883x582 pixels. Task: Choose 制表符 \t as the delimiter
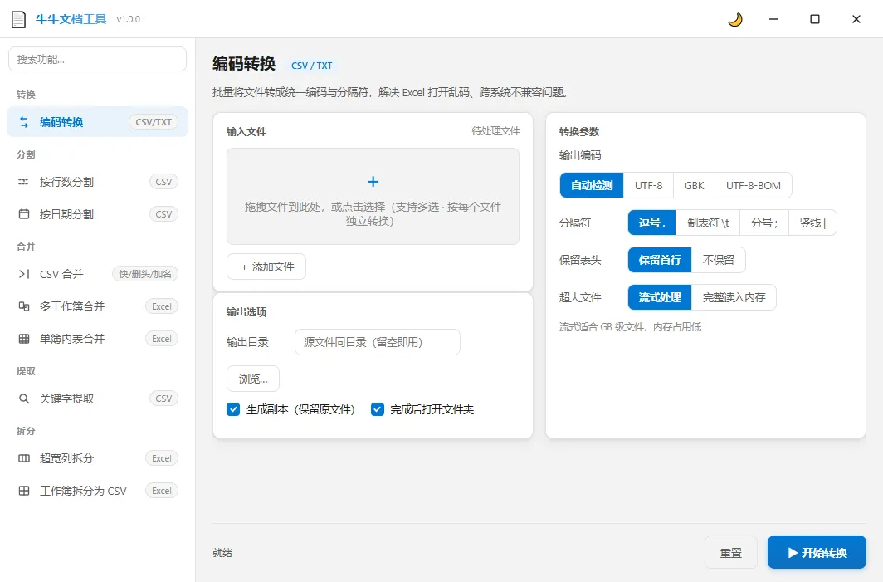point(708,223)
